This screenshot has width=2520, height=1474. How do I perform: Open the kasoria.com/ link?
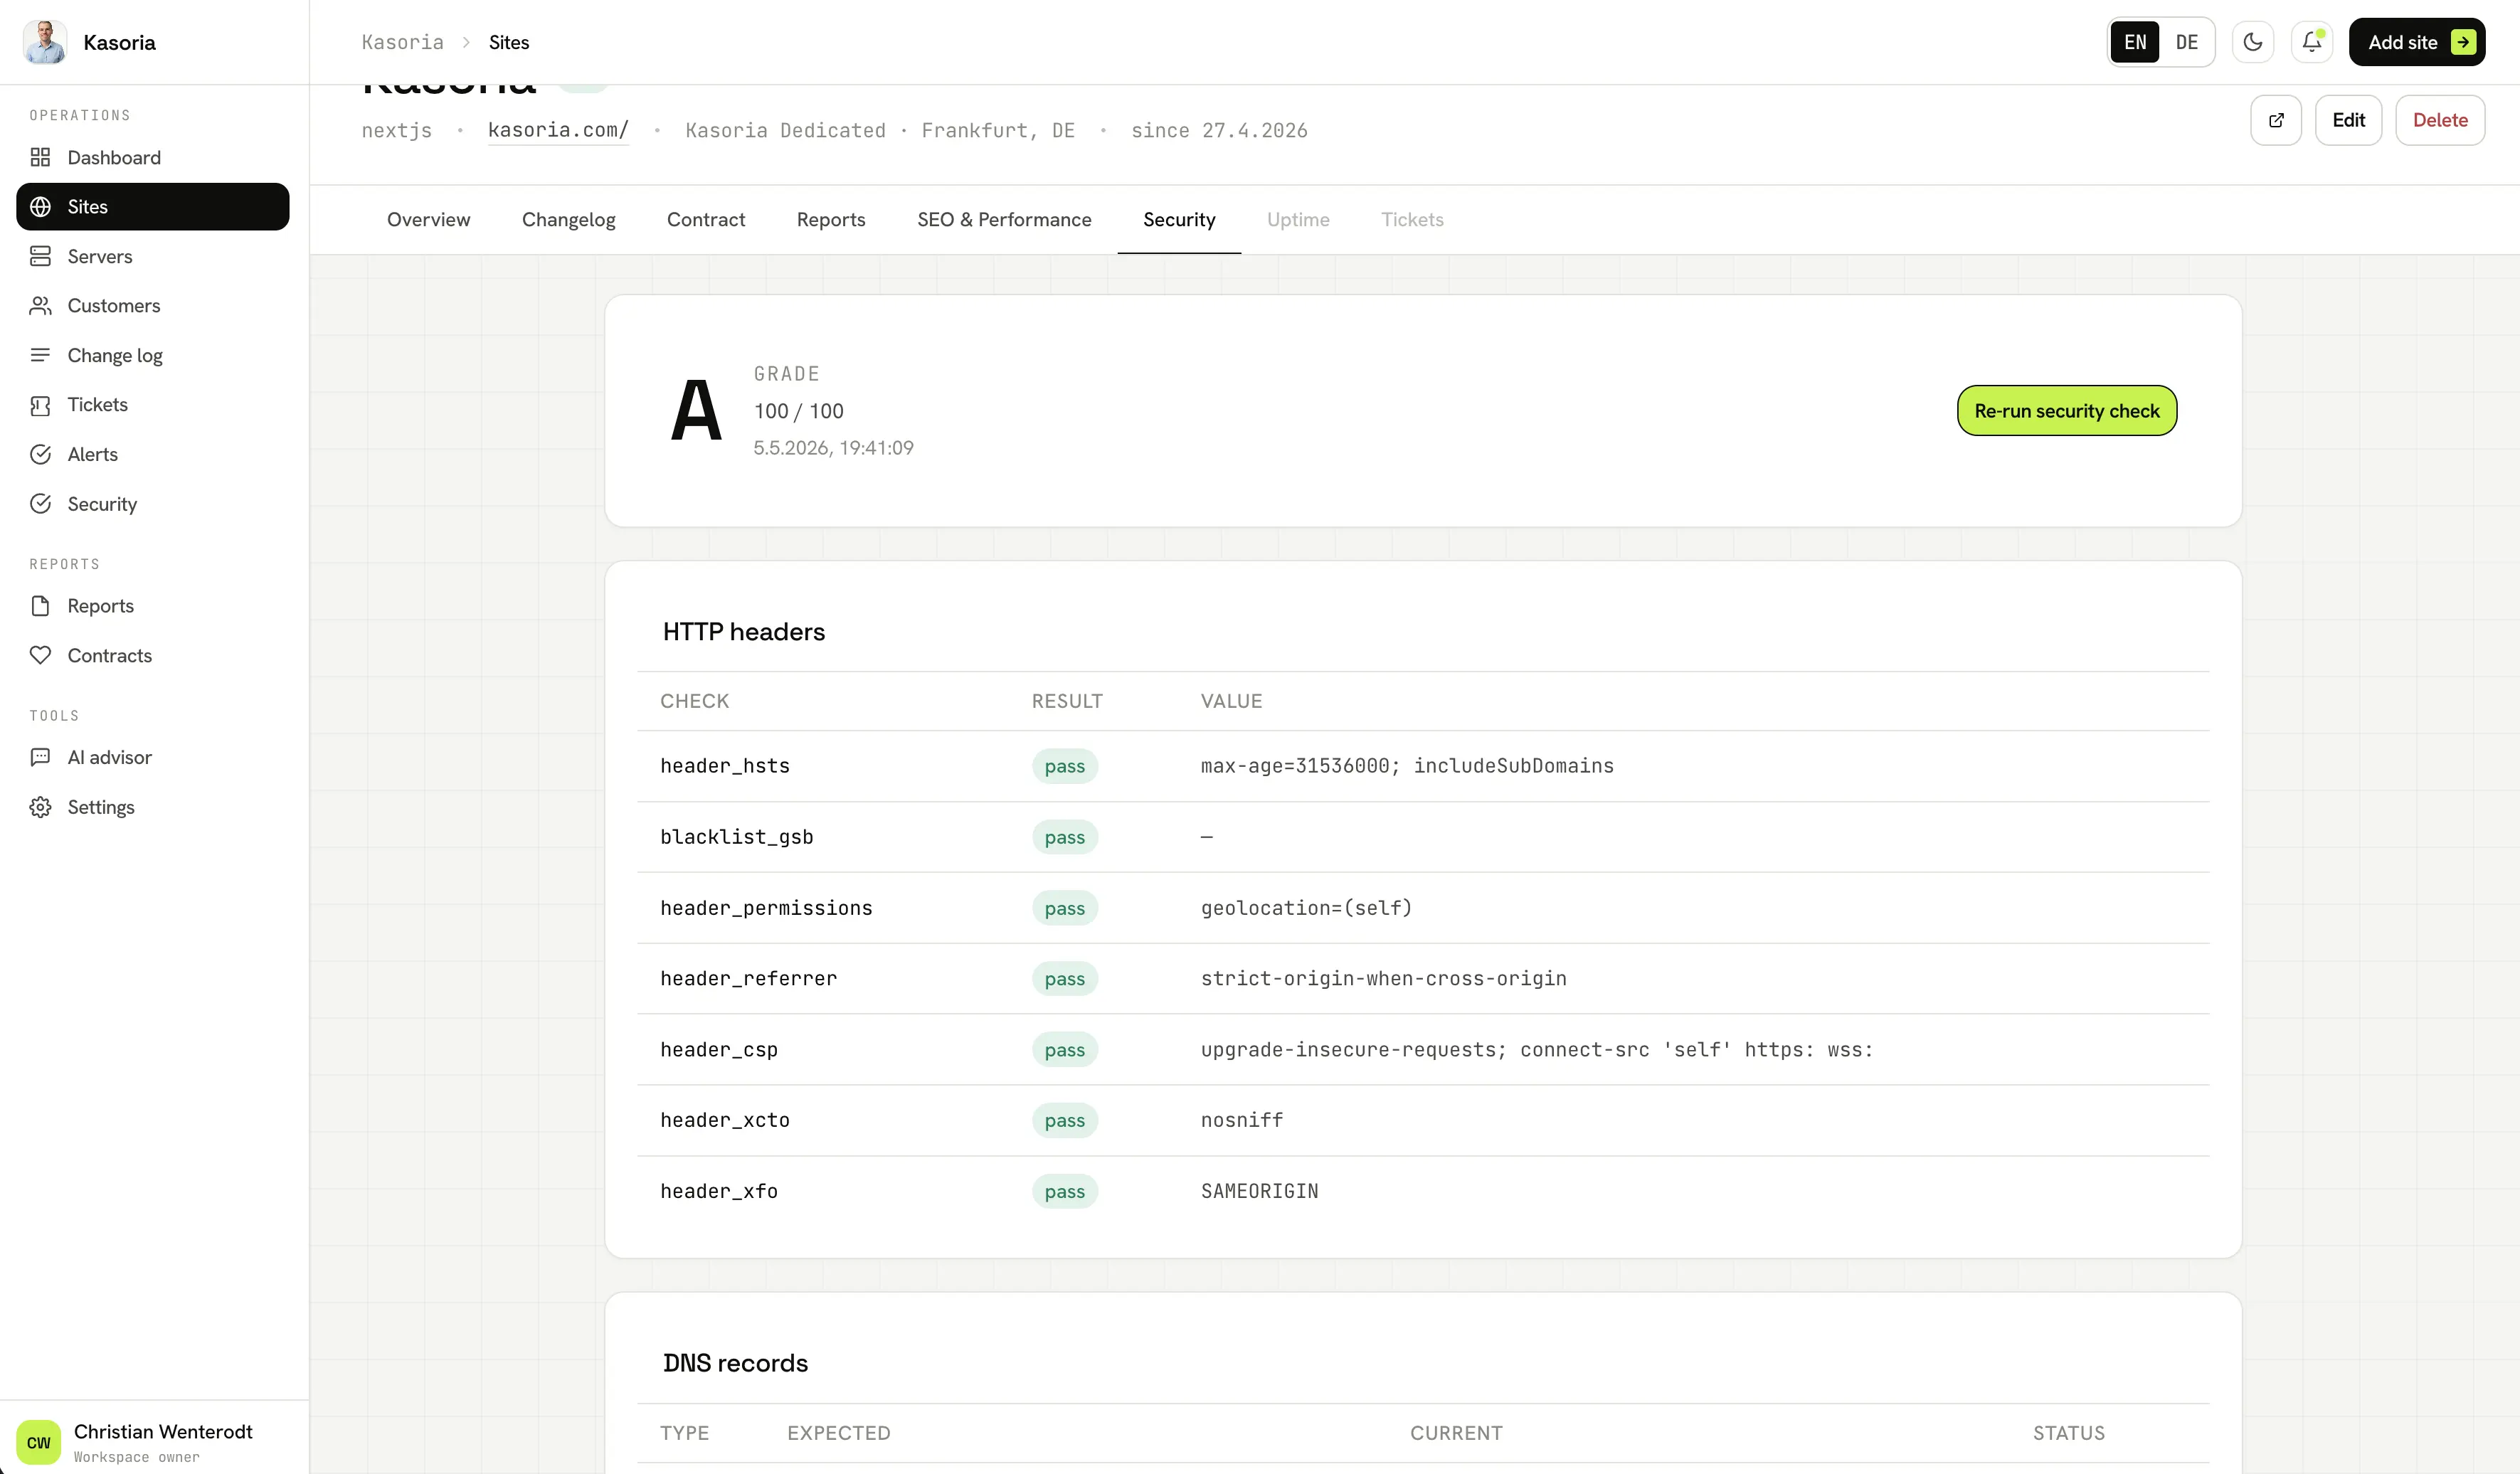pos(558,130)
